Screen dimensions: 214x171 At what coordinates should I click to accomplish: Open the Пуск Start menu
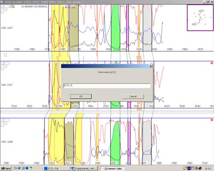[6, 168]
